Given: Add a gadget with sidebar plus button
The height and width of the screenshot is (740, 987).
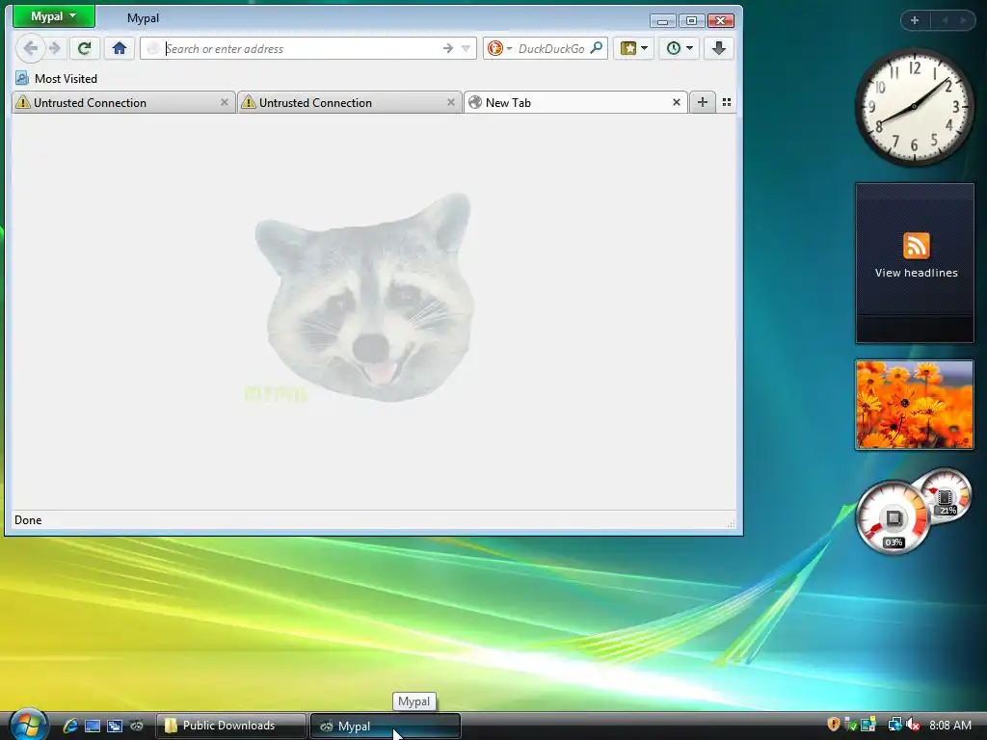Looking at the screenshot, I should (915, 20).
